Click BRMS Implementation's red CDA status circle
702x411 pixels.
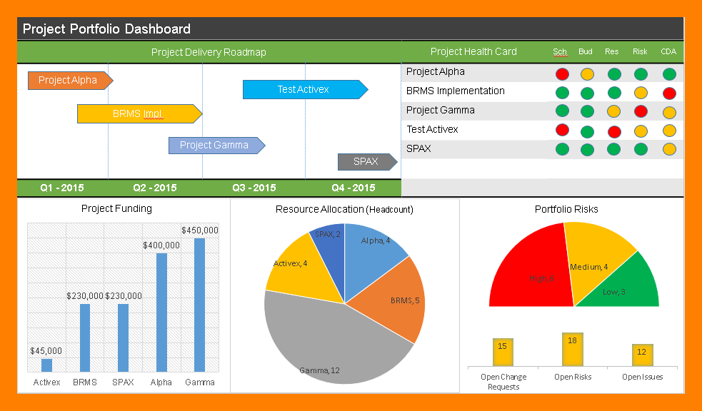click(x=669, y=93)
